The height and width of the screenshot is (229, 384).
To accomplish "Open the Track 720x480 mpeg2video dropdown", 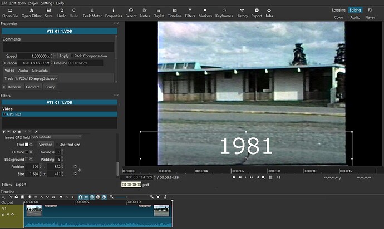I will [x=36, y=78].
